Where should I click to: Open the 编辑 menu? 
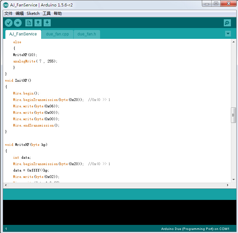coord(20,14)
